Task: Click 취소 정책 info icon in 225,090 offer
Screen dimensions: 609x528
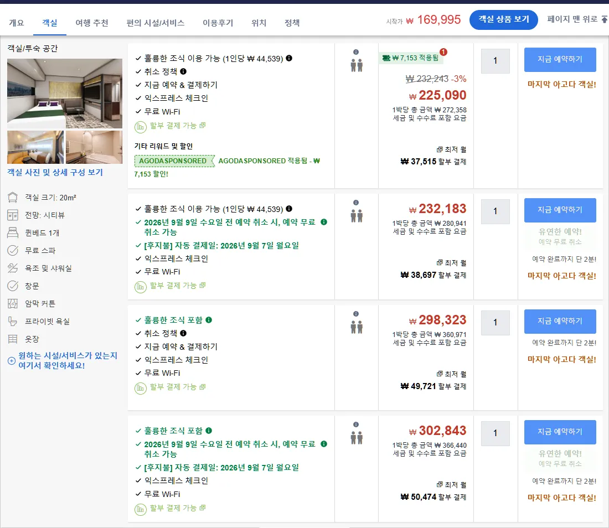Action: [x=183, y=71]
